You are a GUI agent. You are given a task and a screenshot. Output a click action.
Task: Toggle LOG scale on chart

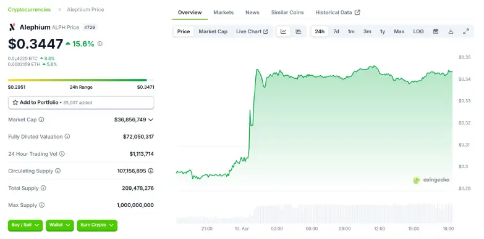click(x=418, y=31)
